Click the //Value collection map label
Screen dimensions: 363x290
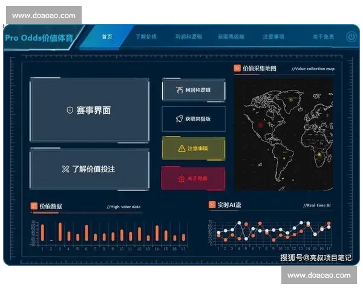coord(313,69)
